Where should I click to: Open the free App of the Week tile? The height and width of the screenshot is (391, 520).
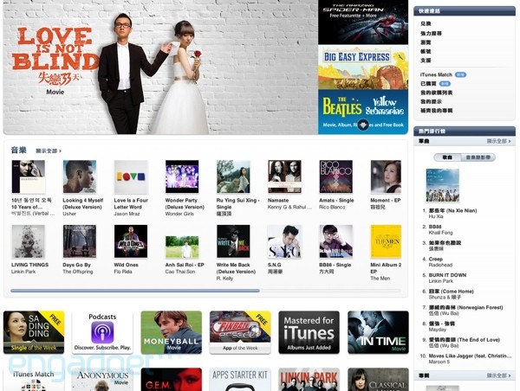[240, 332]
